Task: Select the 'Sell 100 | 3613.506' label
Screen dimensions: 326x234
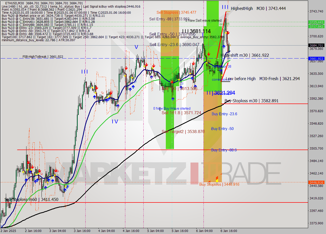Action: point(179,89)
